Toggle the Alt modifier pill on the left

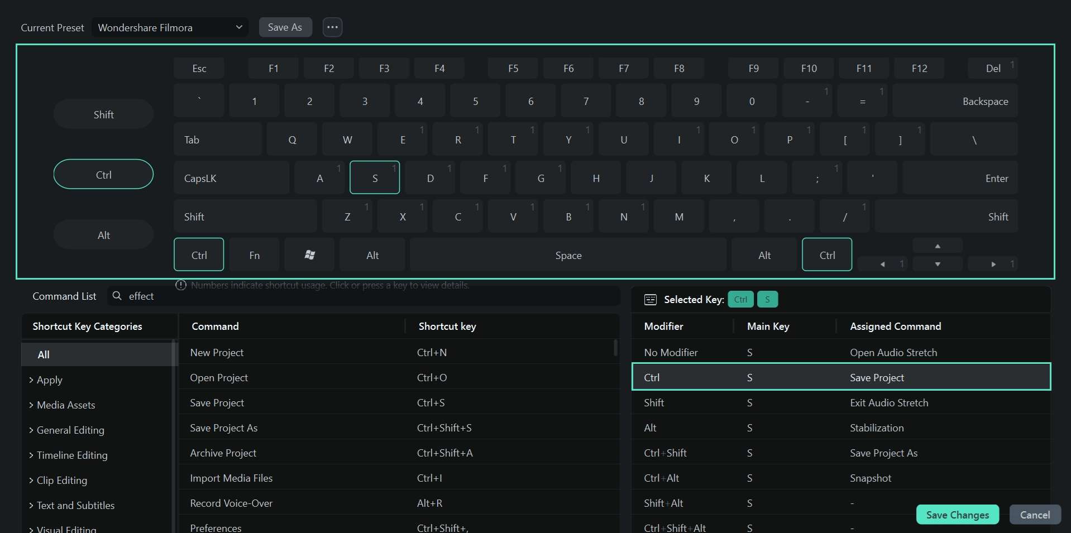tap(103, 235)
